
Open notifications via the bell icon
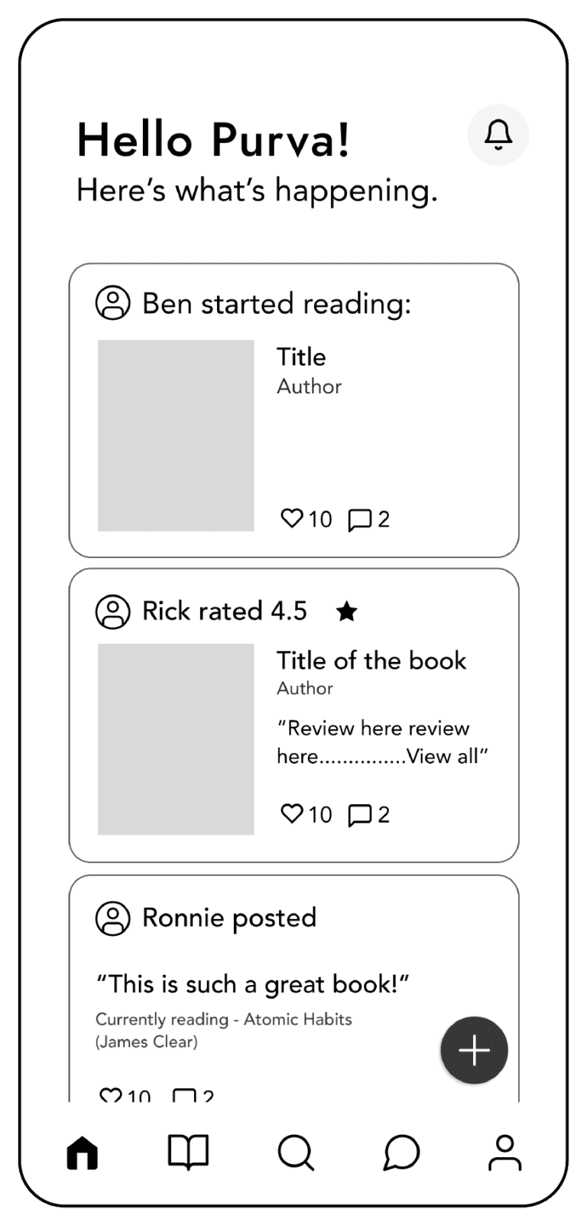pyautogui.click(x=498, y=135)
